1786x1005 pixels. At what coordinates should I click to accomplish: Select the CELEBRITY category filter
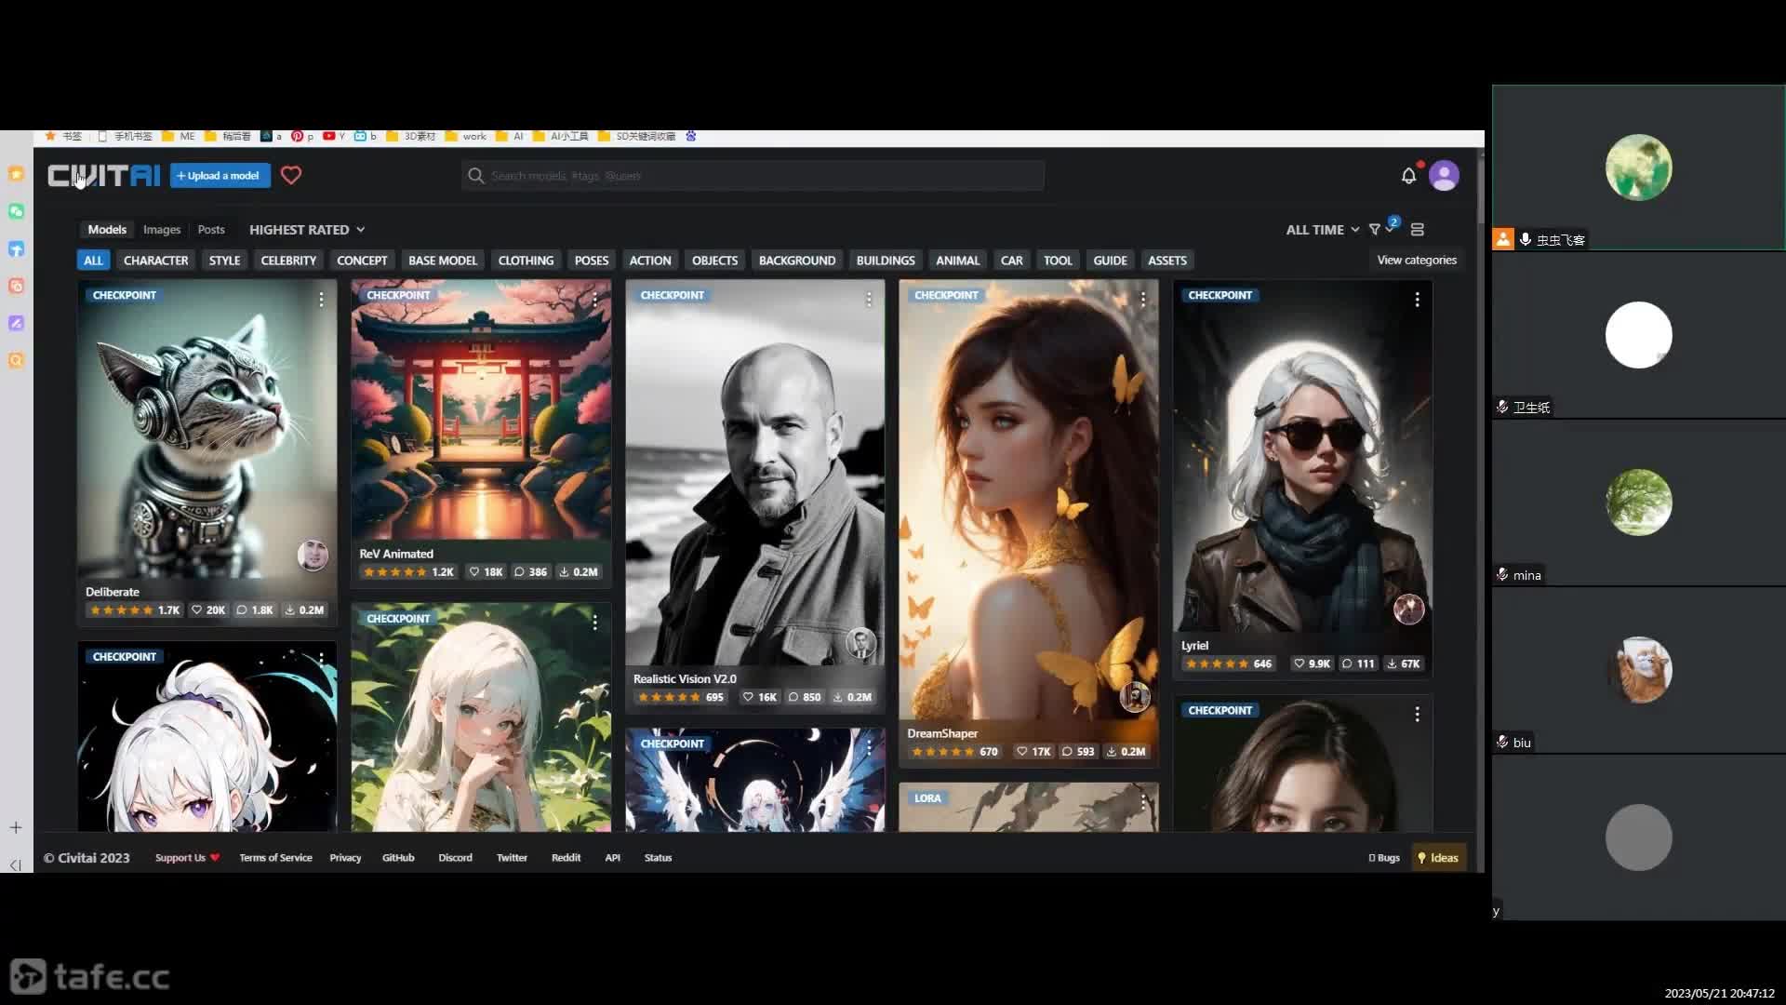point(288,261)
